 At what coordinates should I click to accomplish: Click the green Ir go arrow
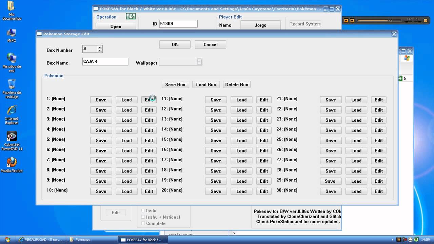pos(400,78)
